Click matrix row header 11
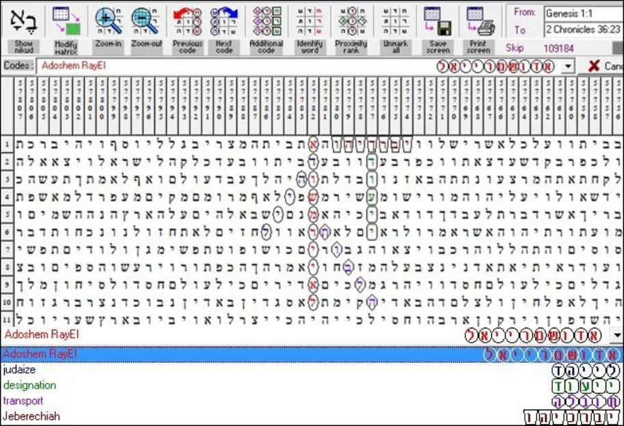The height and width of the screenshot is (426, 624). click(x=7, y=319)
